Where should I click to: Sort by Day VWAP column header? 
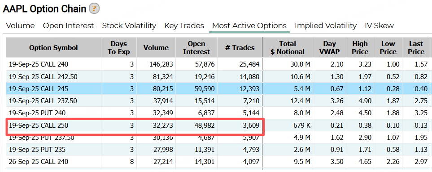[x=330, y=48]
